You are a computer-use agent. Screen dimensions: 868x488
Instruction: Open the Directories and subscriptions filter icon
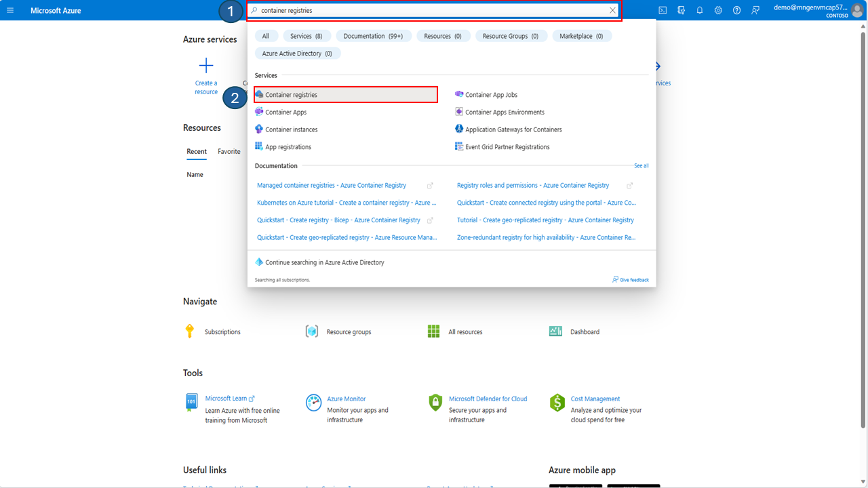tap(681, 10)
